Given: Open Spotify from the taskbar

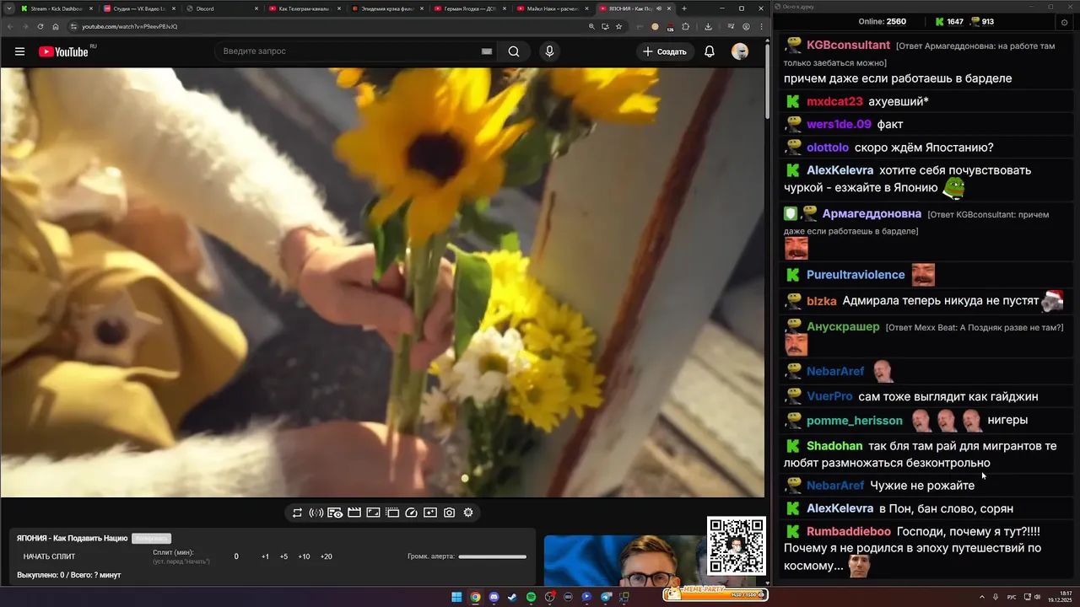Looking at the screenshot, I should (x=531, y=597).
